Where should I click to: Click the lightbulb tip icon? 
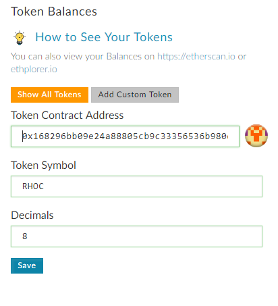pos(20,38)
